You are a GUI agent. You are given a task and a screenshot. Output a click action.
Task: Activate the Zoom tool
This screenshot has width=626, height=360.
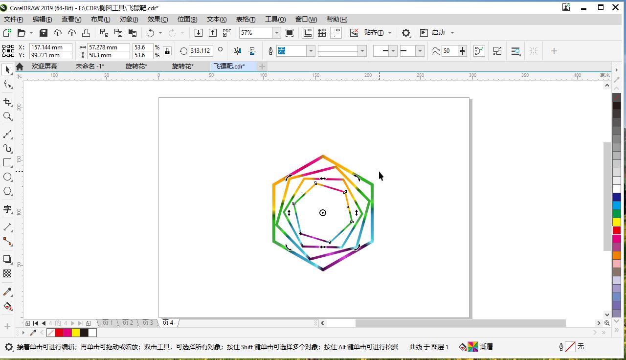(x=7, y=116)
